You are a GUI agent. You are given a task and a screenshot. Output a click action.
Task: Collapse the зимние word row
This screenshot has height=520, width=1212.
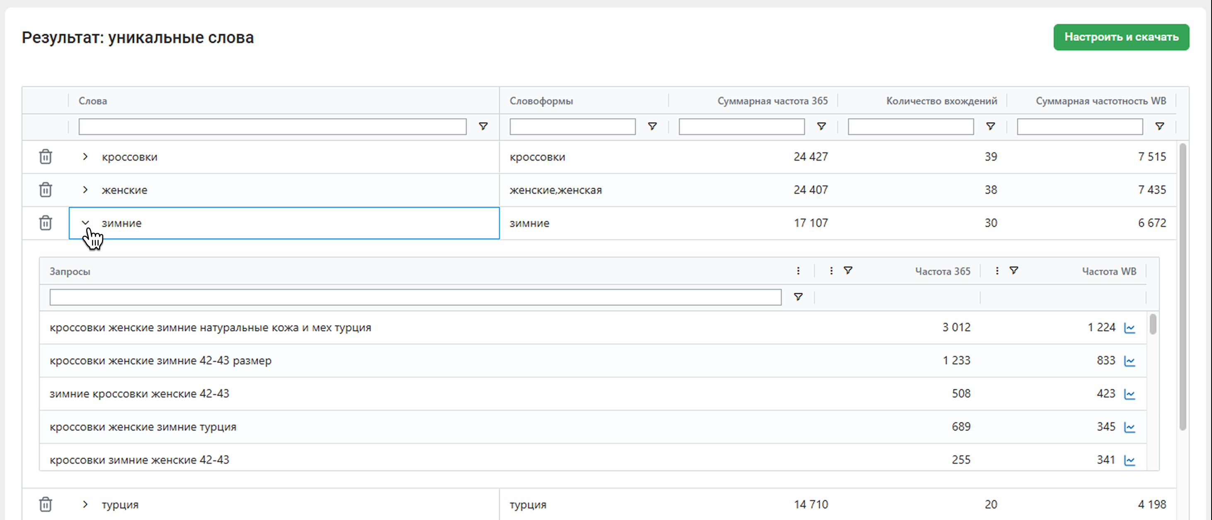[x=85, y=223]
